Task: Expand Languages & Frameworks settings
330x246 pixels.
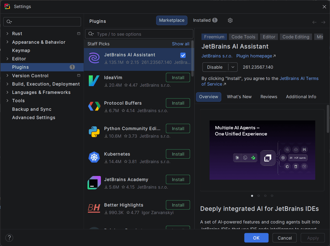Action: (7, 92)
